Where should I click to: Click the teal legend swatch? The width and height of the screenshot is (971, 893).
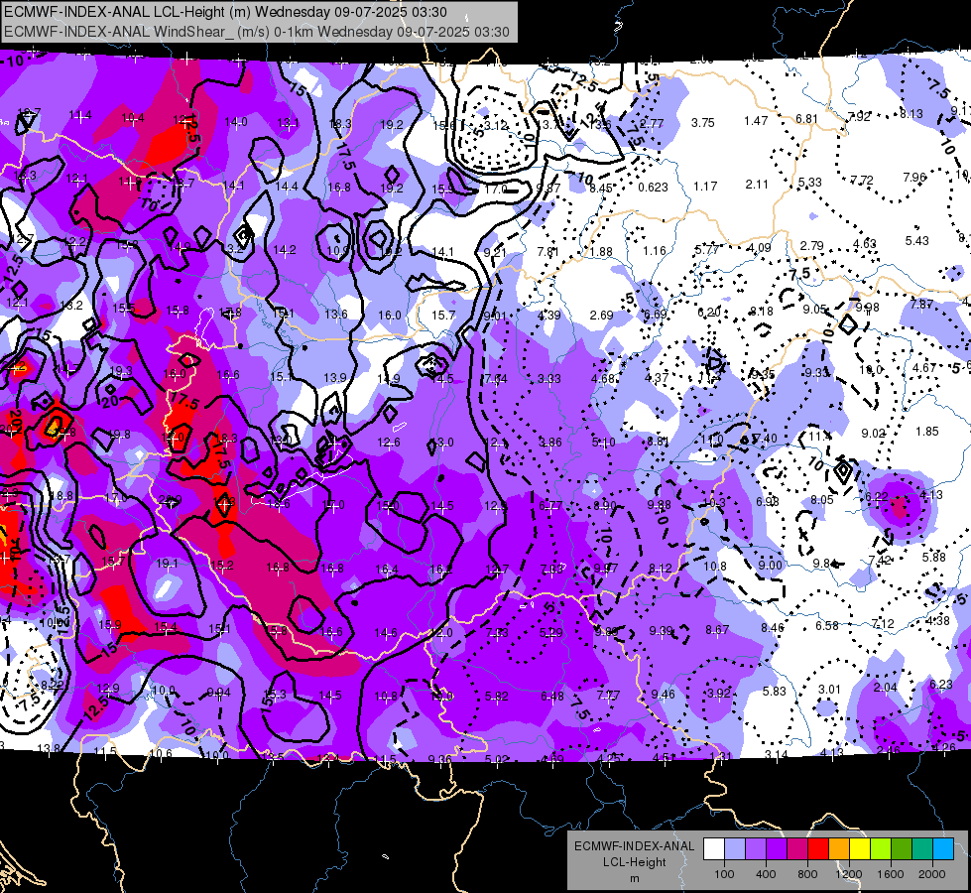tap(922, 849)
